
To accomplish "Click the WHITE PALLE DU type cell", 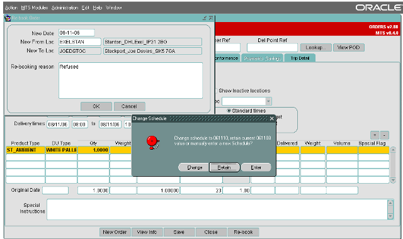I will pyautogui.click(x=61, y=150).
